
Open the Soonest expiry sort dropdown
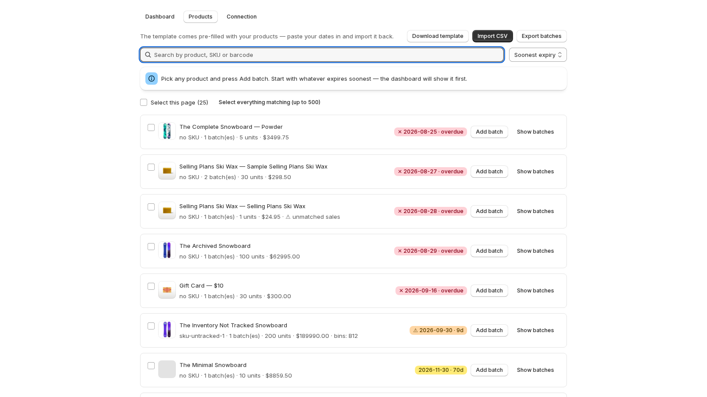pyautogui.click(x=538, y=55)
